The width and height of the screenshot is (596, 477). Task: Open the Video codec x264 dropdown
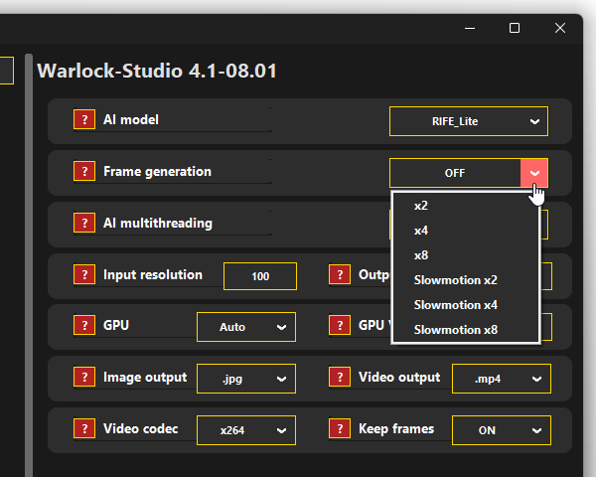pos(245,430)
